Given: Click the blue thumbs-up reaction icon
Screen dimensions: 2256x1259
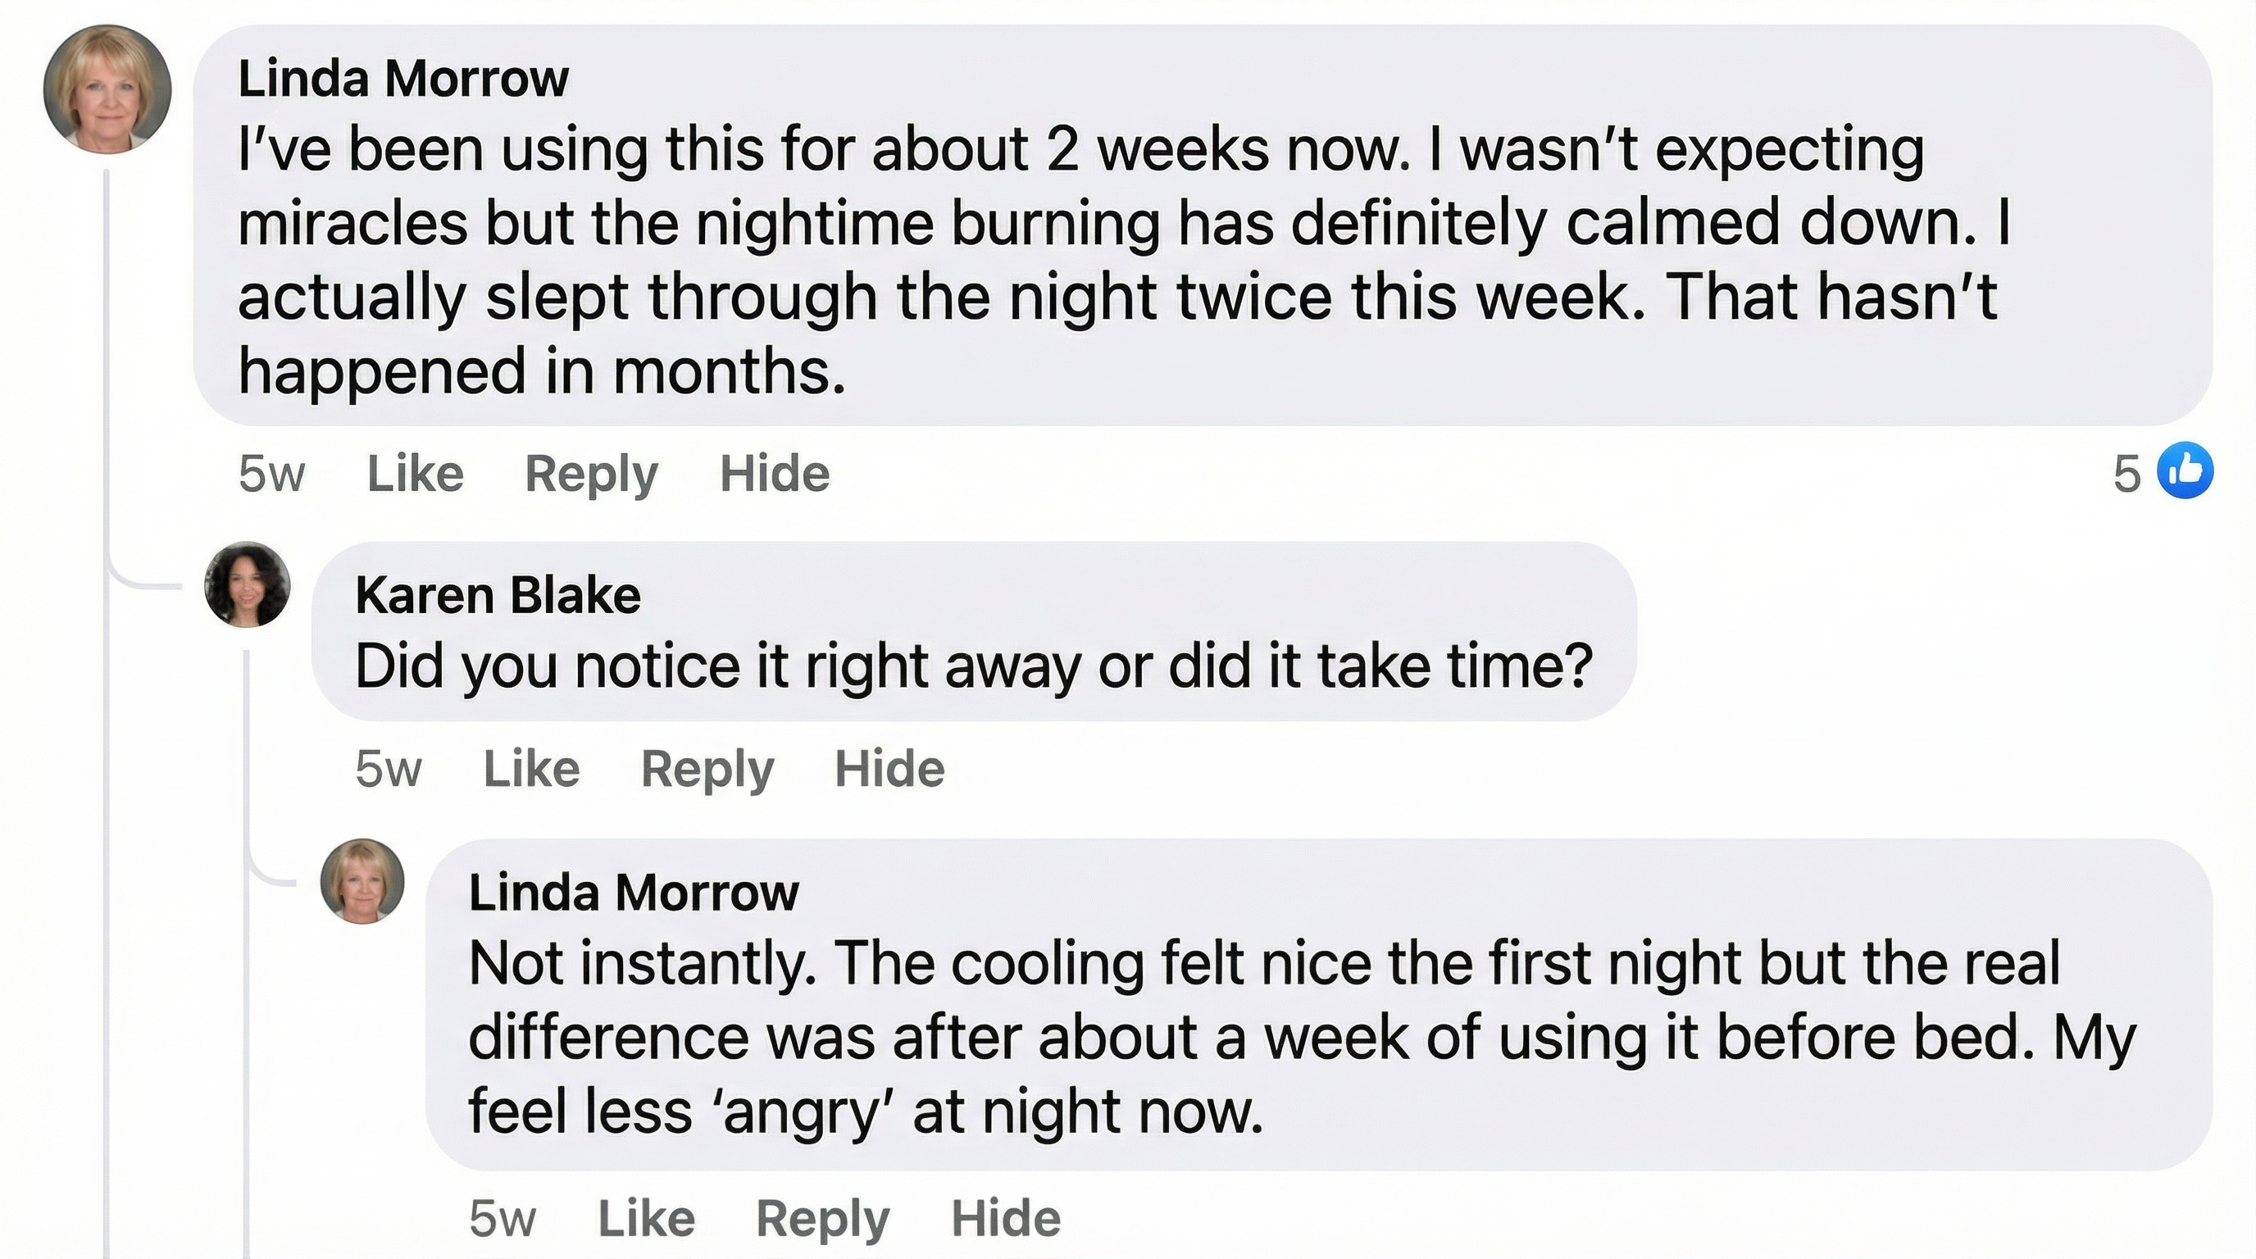Looking at the screenshot, I should click(2184, 471).
